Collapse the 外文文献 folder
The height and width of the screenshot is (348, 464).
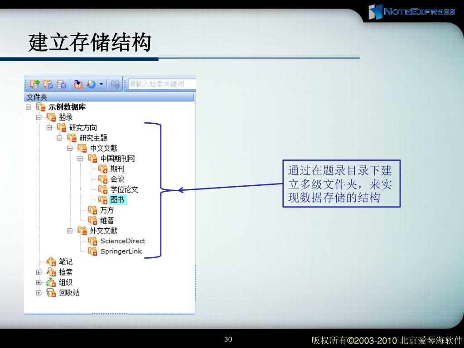pyautogui.click(x=70, y=231)
